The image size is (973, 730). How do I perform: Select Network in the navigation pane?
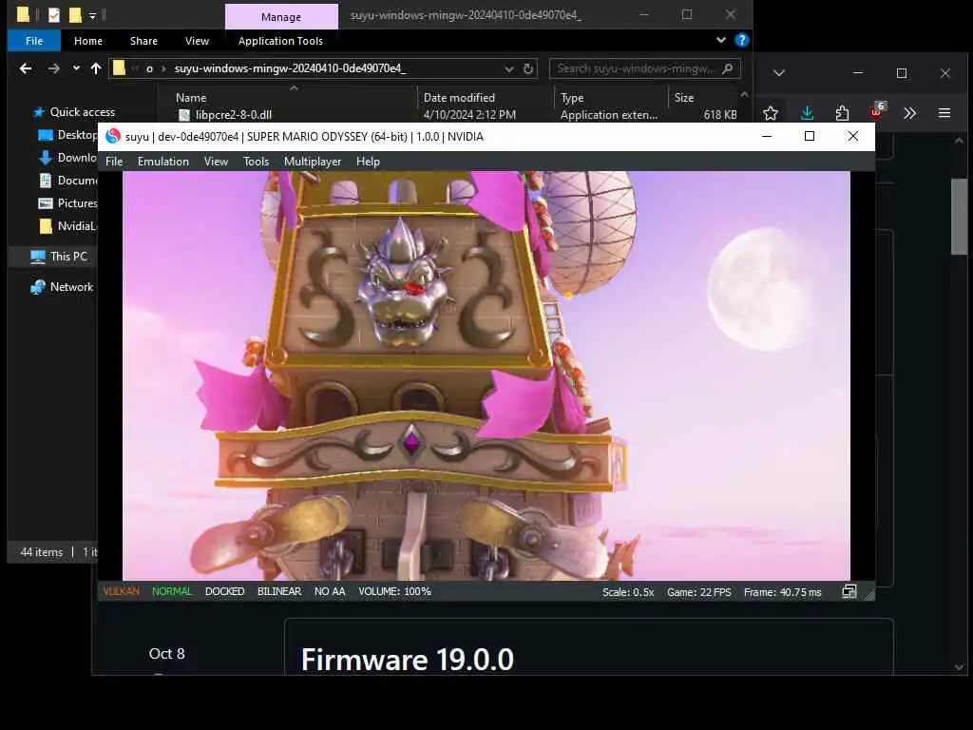62,287
